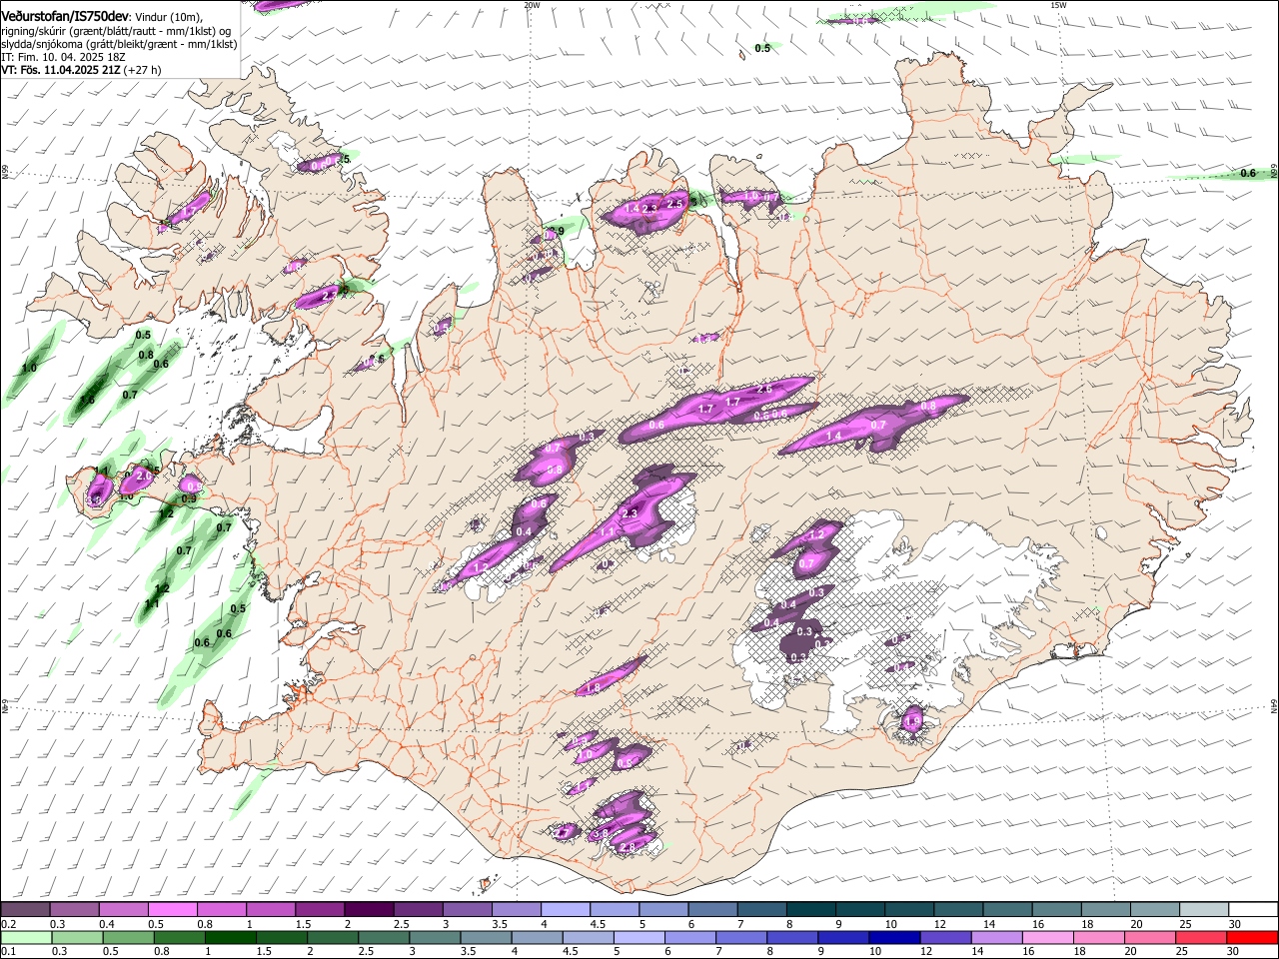The height and width of the screenshot is (959, 1279).
Task: Pick the white swatch at 30 in upper legend
Action: 1254,910
